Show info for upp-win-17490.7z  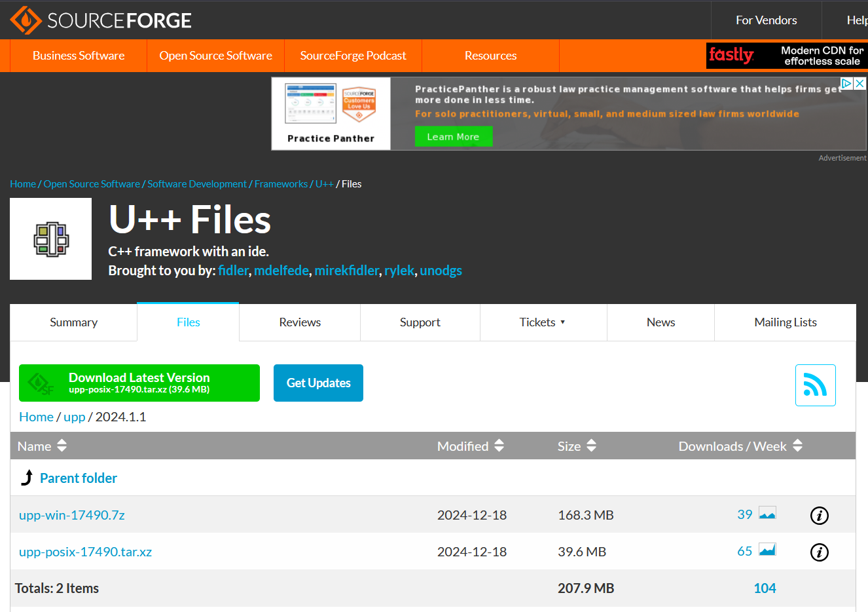coord(819,516)
